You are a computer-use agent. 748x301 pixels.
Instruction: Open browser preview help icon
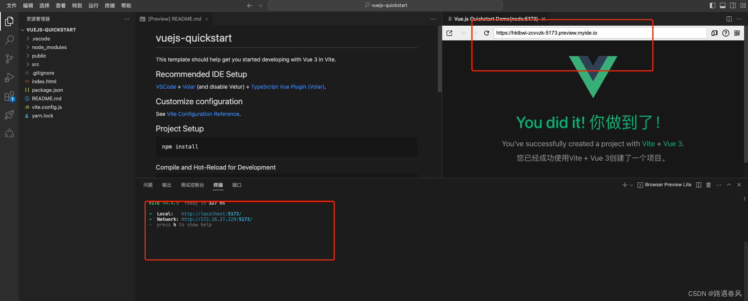click(726, 33)
